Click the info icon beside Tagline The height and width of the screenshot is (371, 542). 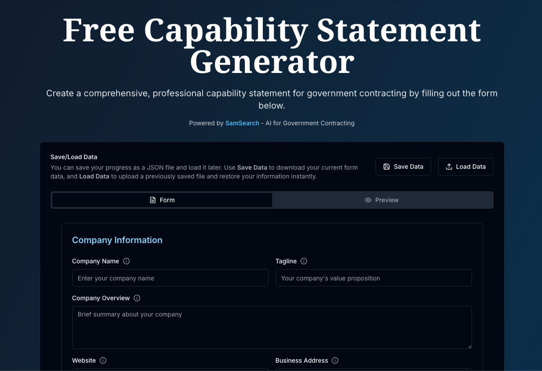pos(304,261)
